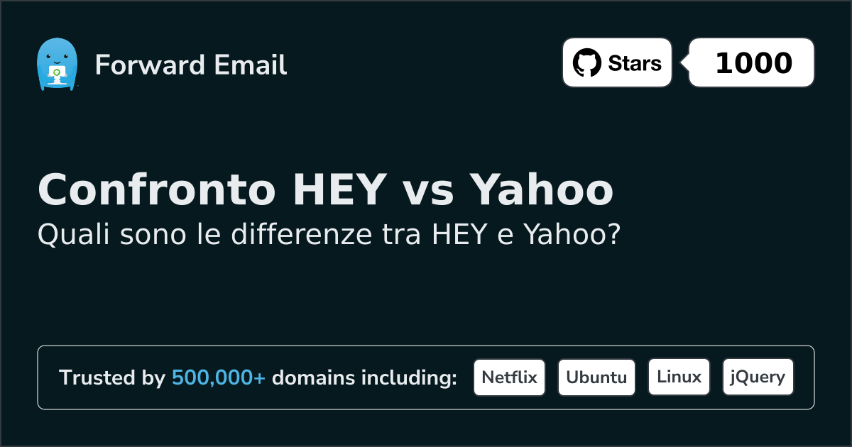Select the Netflix badge
This screenshot has height=447, width=852.
(509, 377)
